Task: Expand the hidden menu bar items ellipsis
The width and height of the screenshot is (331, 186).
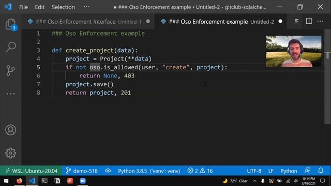Action: point(86,7)
